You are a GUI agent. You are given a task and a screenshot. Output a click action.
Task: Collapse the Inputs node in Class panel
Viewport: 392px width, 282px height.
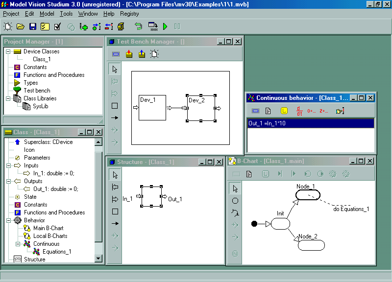9,165
